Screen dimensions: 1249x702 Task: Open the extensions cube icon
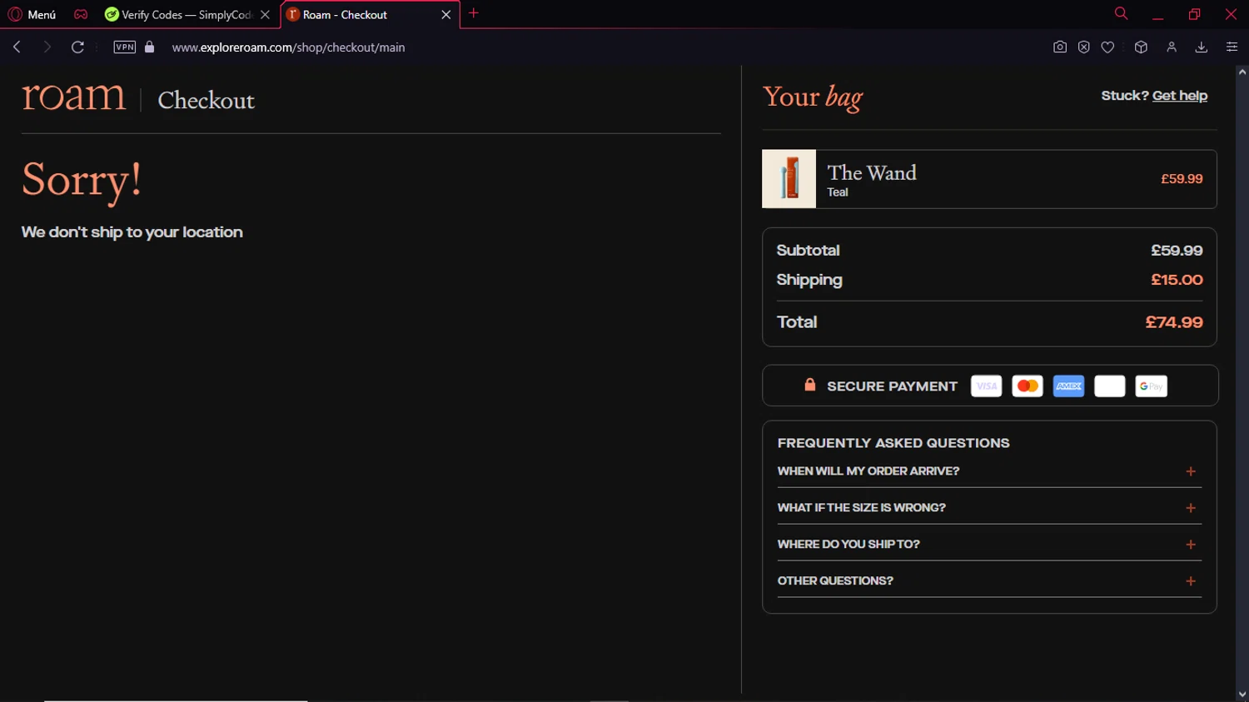click(1142, 47)
